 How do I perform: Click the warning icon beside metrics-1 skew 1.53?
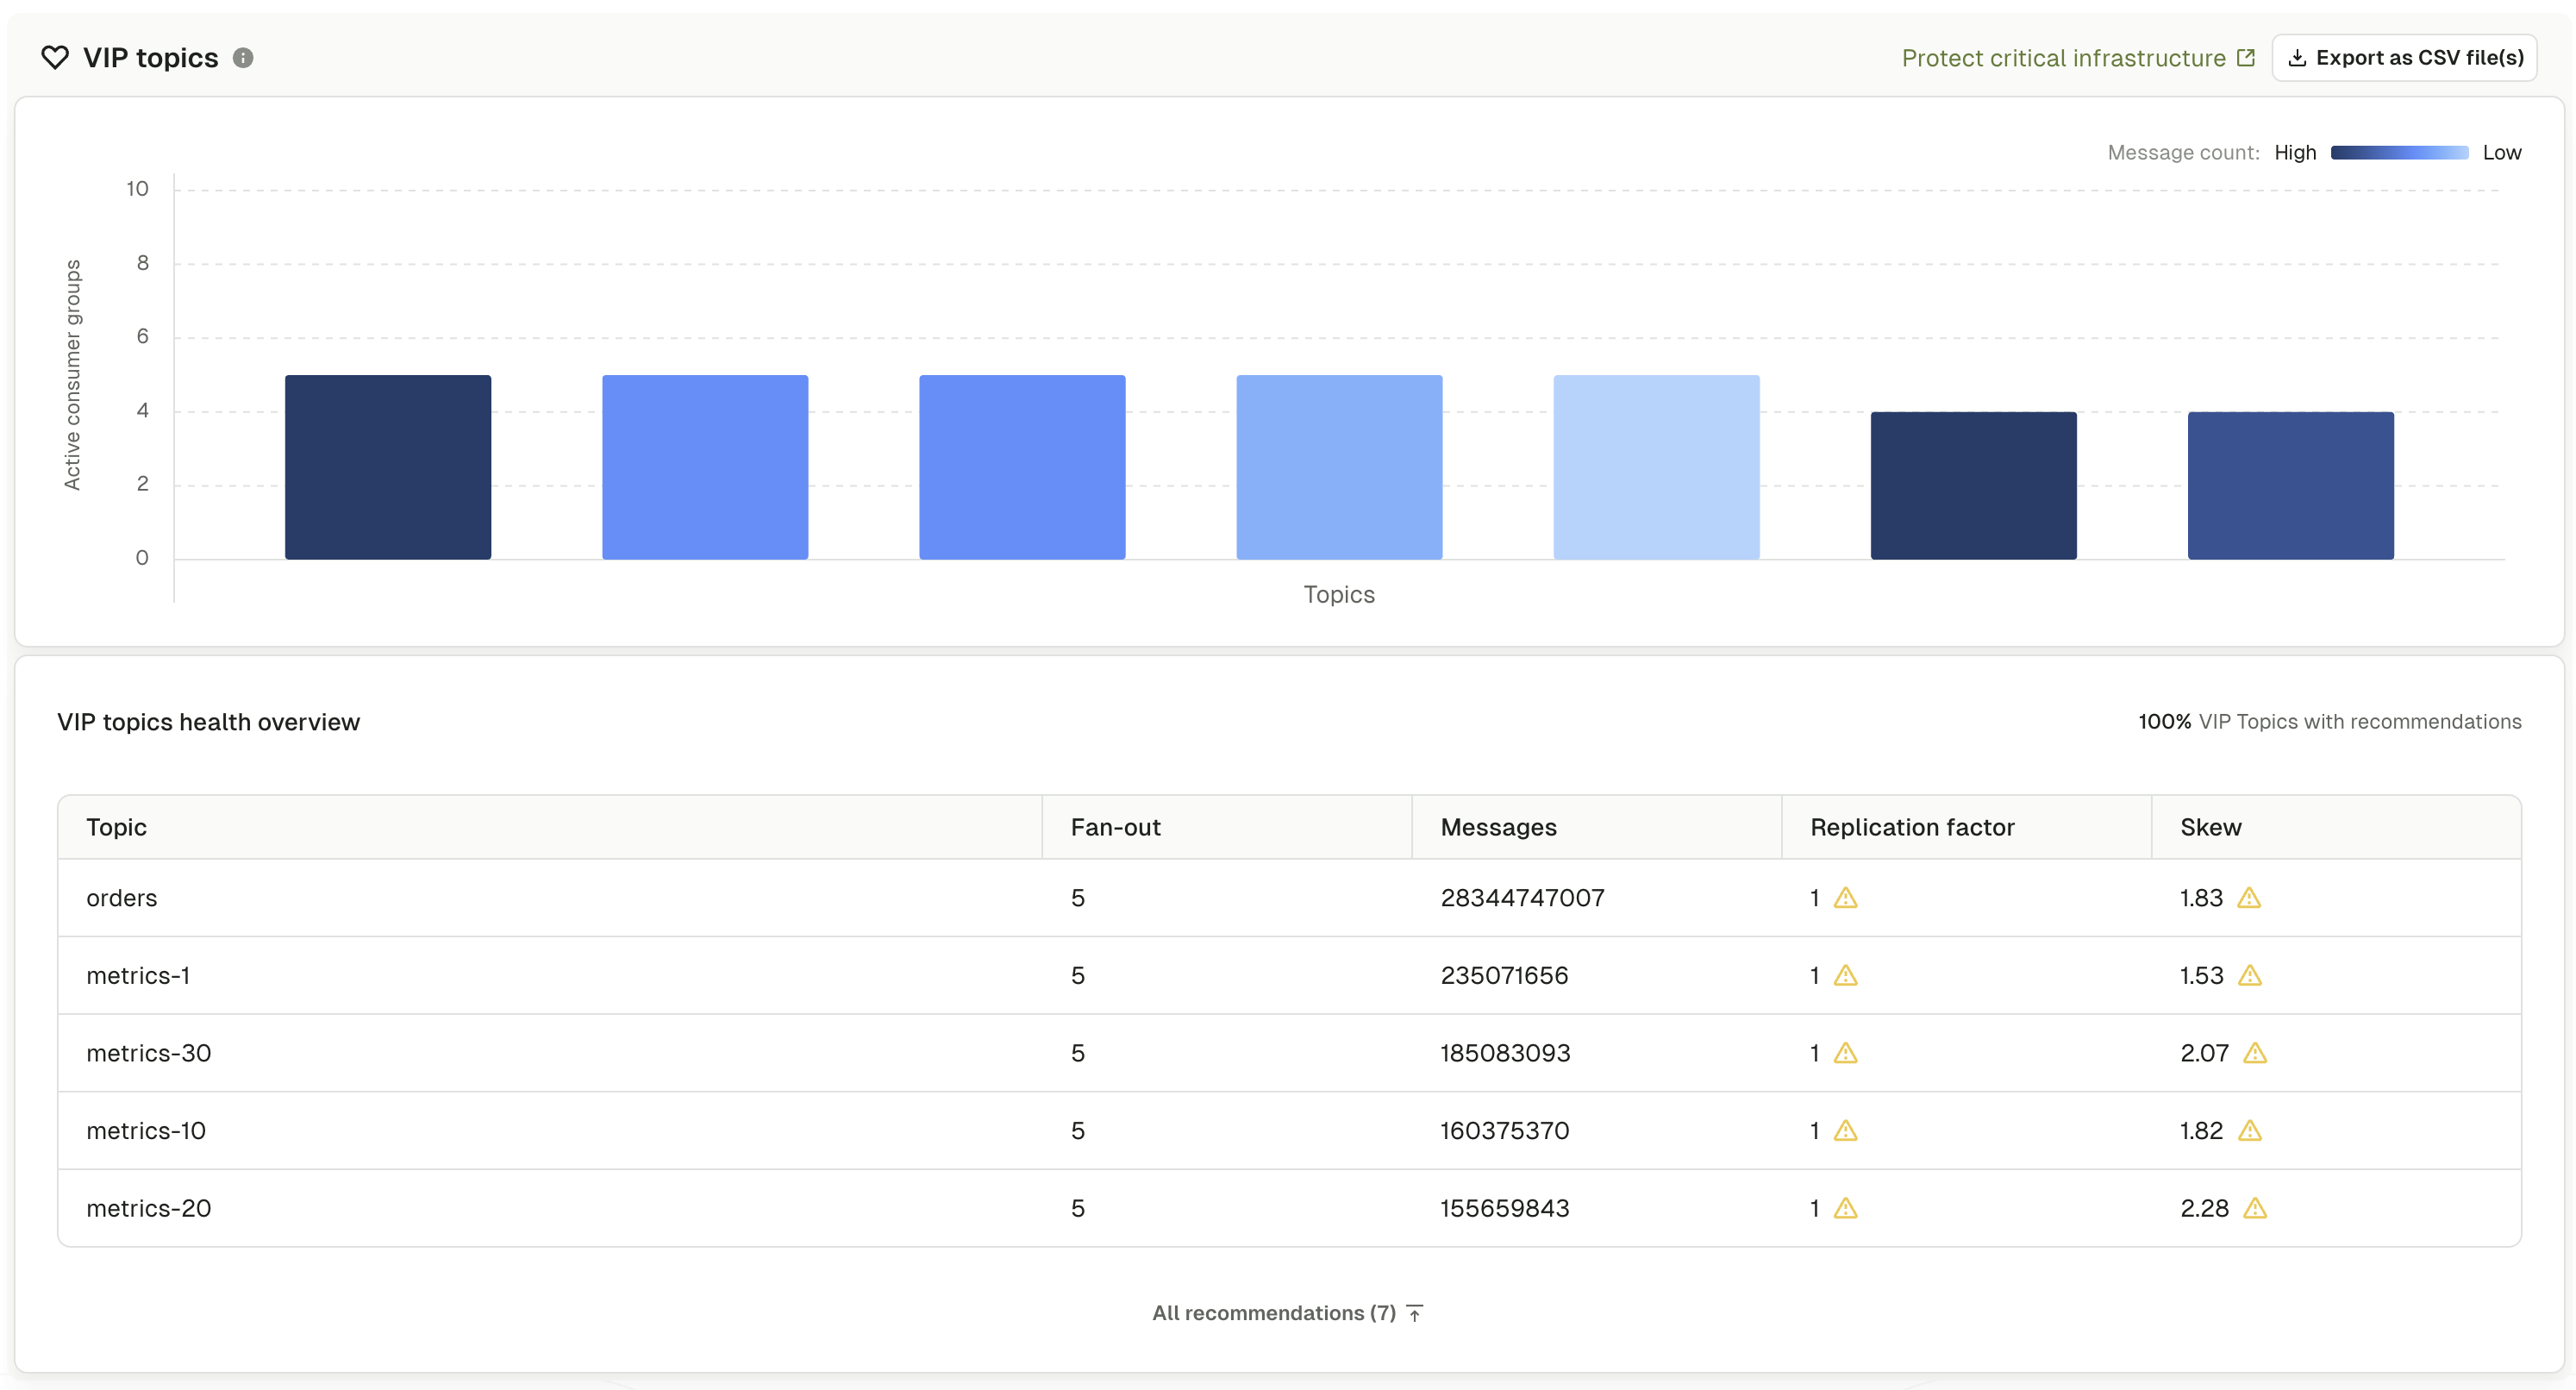pos(2251,975)
